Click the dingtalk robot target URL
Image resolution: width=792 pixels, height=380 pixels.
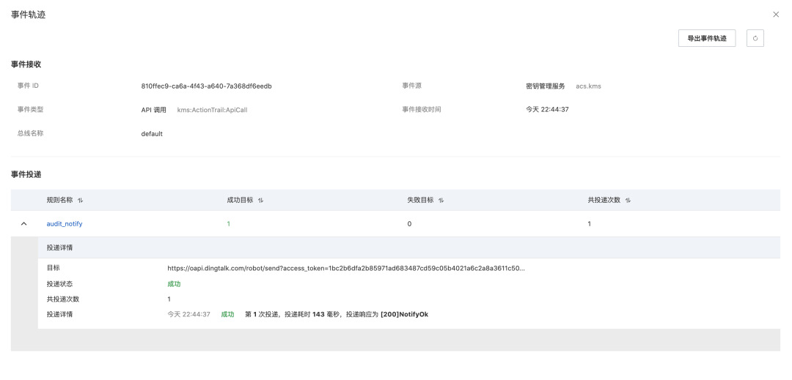346,268
